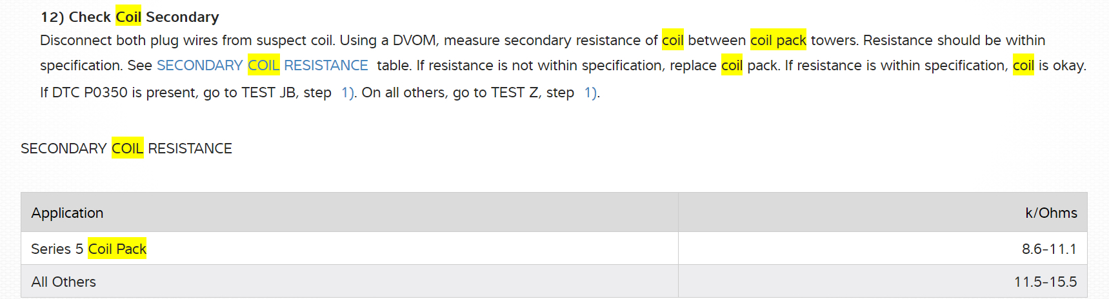Follow the step 1) link after TEST Z
The height and width of the screenshot is (299, 1109).
click(x=591, y=93)
